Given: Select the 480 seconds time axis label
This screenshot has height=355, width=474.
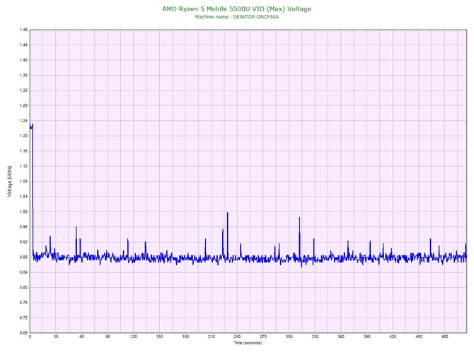Looking at the screenshot, I should pos(445,337).
